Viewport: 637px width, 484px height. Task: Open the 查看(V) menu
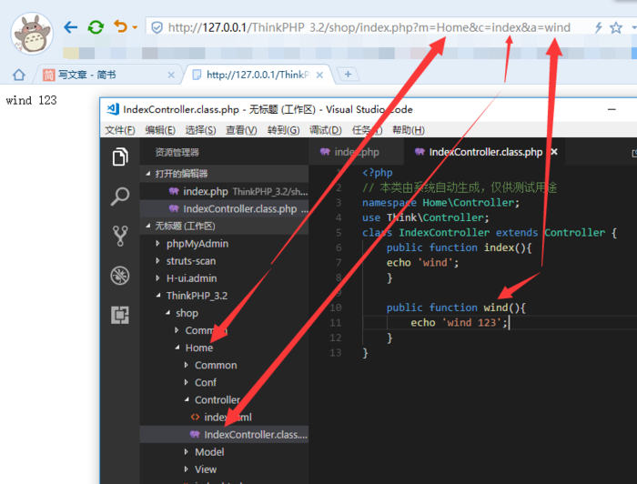pyautogui.click(x=241, y=130)
